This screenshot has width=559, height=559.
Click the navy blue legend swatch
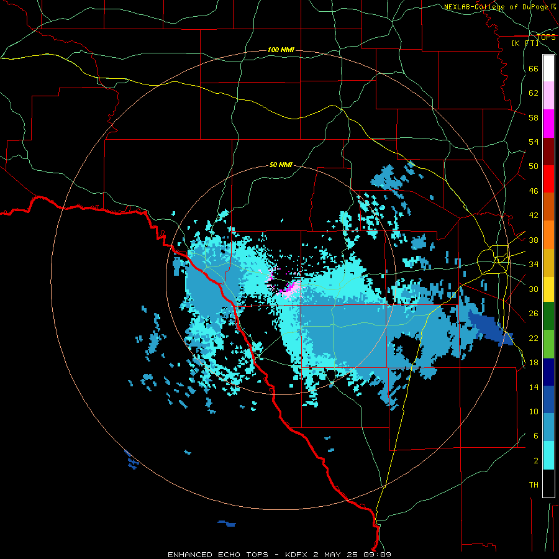[548, 372]
